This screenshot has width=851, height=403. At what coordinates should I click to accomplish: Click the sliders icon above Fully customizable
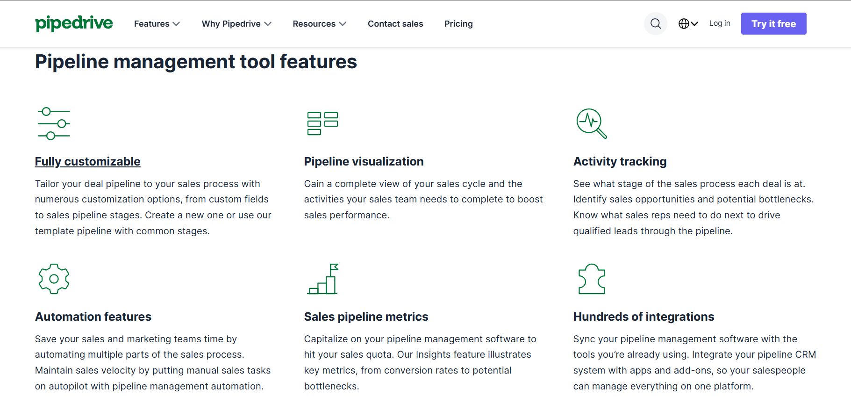(54, 123)
